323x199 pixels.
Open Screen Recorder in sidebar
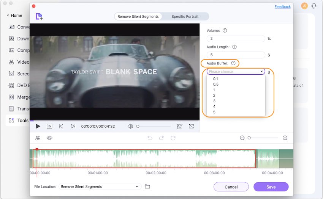[19, 74]
